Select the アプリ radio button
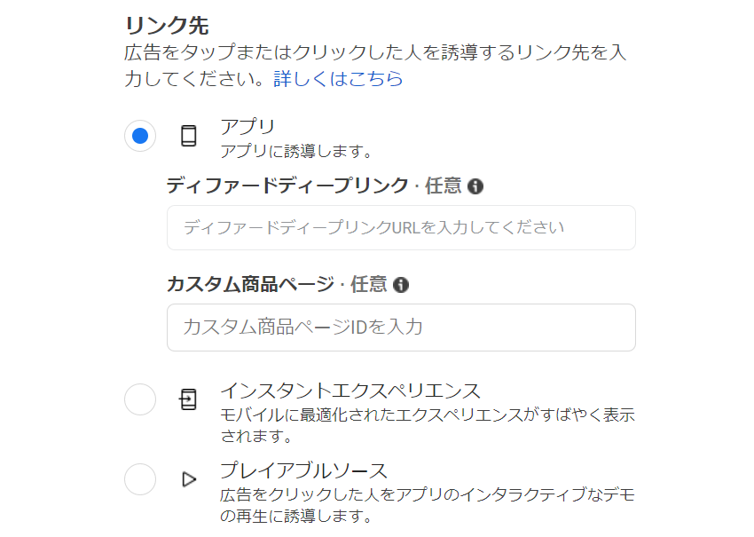 [x=140, y=136]
